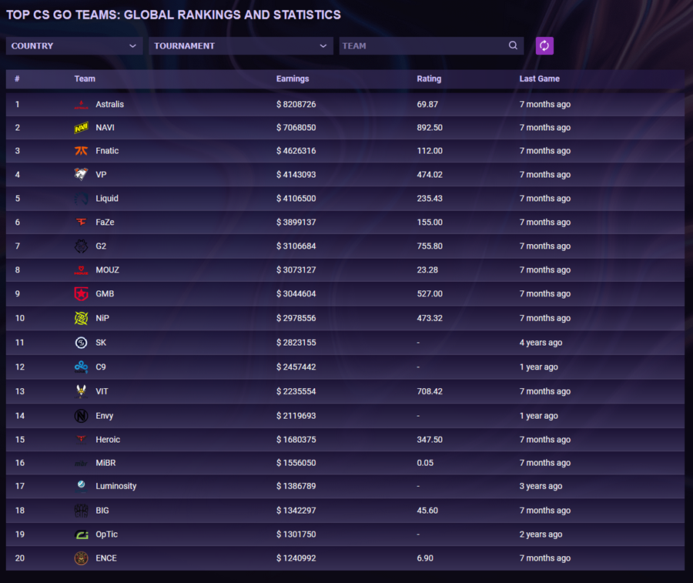Click the Team search input field

pyautogui.click(x=431, y=46)
